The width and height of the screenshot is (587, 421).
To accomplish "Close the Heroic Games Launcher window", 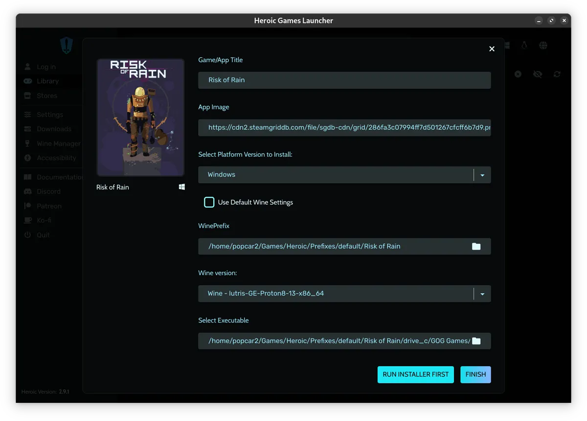I will [x=564, y=21].
